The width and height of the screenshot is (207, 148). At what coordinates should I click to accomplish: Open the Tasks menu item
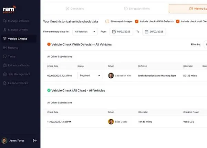click(x=19, y=57)
